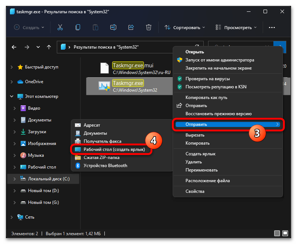
Task: Click the Rename icon in toolbar
Action: coord(113,27)
